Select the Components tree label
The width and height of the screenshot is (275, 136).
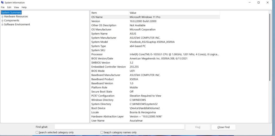point(12,21)
